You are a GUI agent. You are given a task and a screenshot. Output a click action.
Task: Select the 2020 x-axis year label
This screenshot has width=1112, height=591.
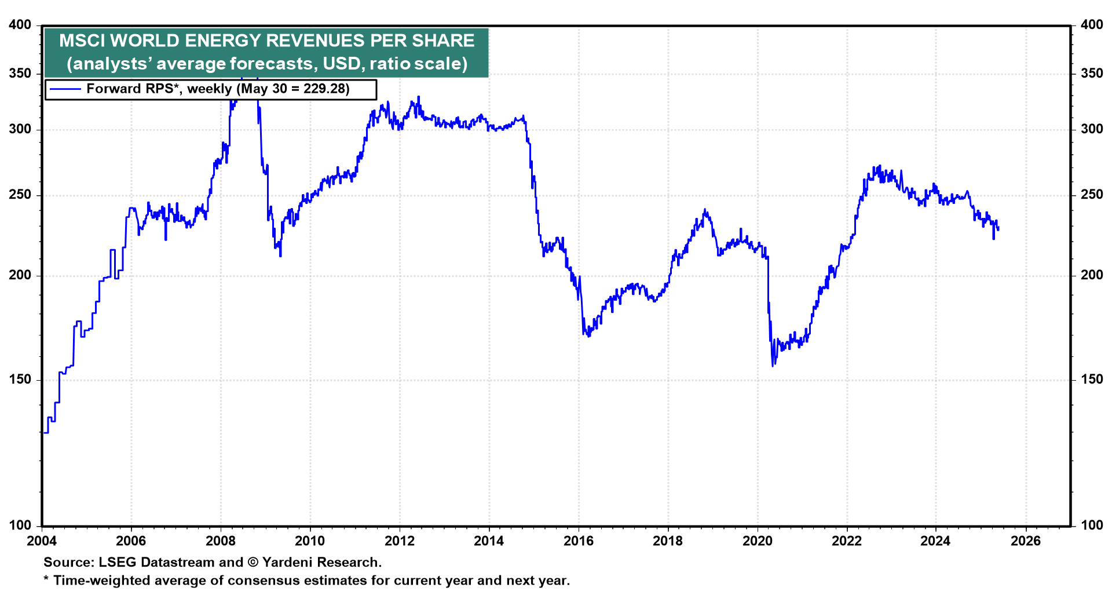tap(758, 541)
